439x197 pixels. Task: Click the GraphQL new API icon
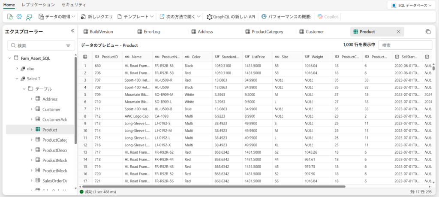tap(210, 17)
